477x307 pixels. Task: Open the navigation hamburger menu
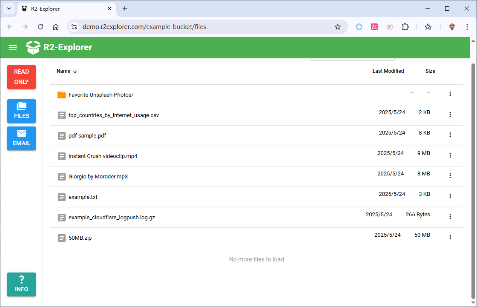13,47
